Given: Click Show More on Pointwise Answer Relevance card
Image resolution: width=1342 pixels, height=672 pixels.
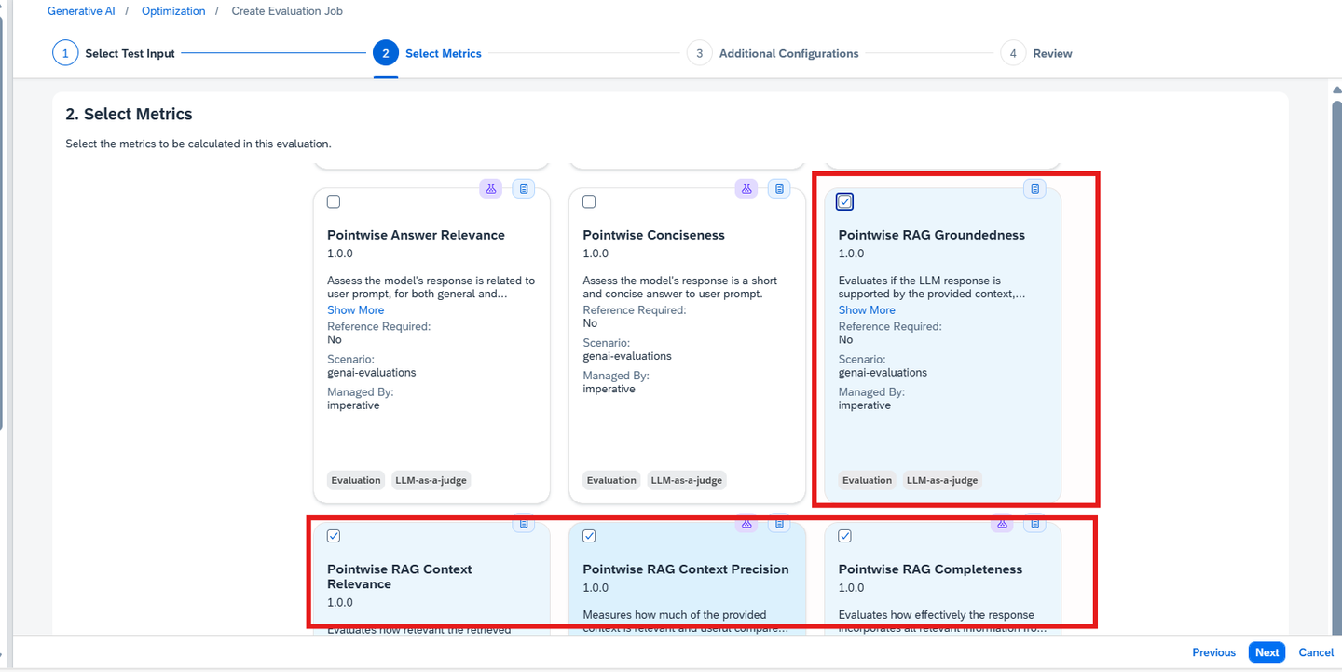Looking at the screenshot, I should (x=355, y=310).
